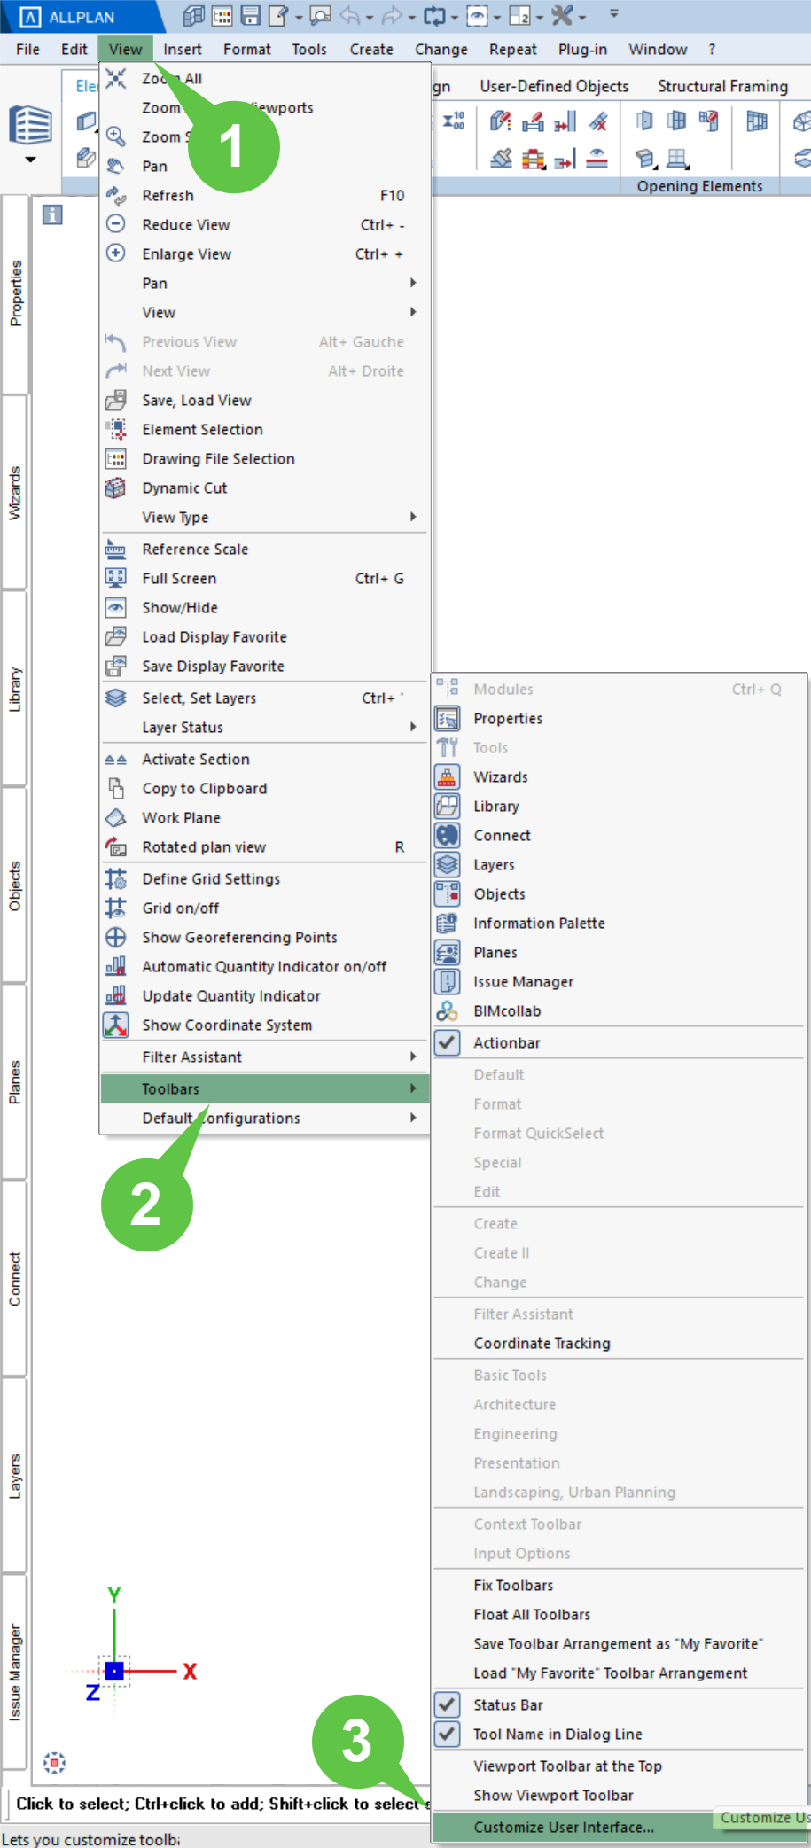This screenshot has width=811, height=1848.
Task: Switch to the Structural Framing tab
Action: pyautogui.click(x=722, y=86)
